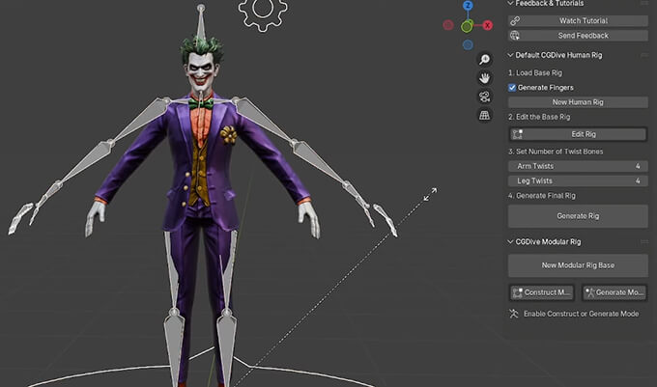Switch perspective/orthographic with the grid icon

coord(484,116)
